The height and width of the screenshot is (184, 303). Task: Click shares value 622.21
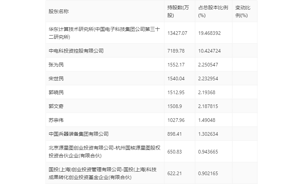tap(175, 173)
